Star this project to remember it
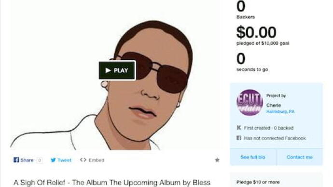Image resolution: width=333 pixels, height=187 pixels. click(217, 160)
